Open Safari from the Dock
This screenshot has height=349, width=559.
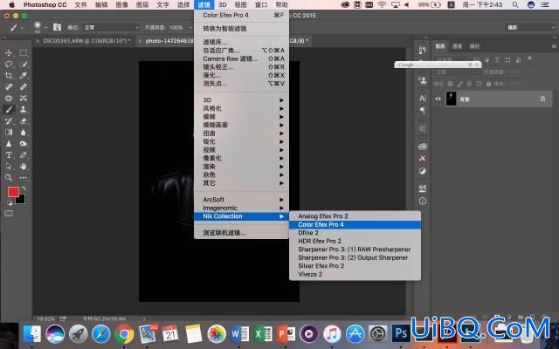click(101, 334)
